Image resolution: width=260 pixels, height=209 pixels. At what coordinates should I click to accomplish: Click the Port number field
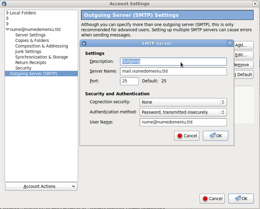click(129, 81)
